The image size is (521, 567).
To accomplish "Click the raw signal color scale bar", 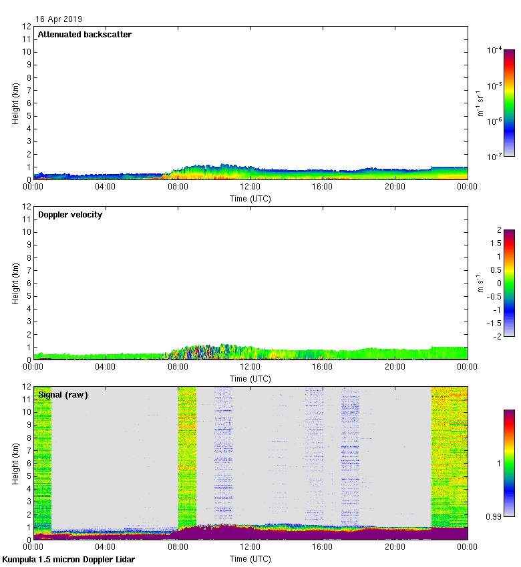I will coord(509,463).
